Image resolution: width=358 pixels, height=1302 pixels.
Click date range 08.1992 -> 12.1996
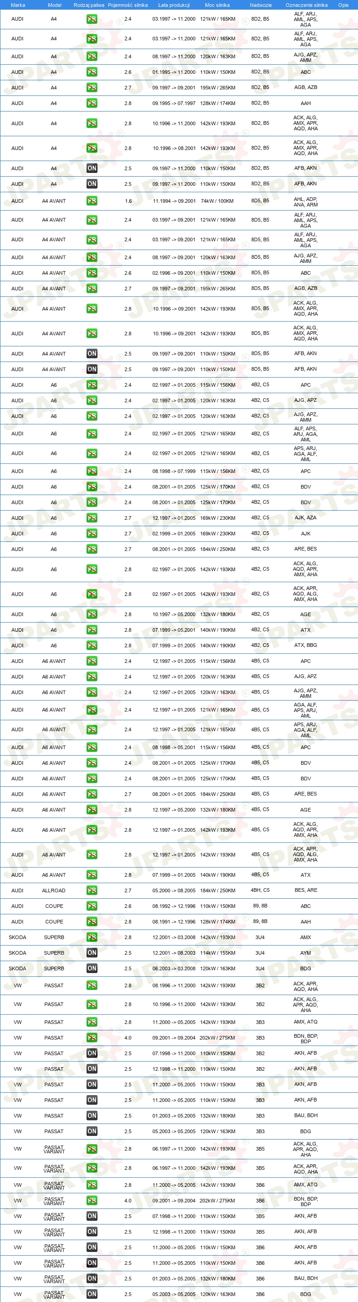pos(174,906)
